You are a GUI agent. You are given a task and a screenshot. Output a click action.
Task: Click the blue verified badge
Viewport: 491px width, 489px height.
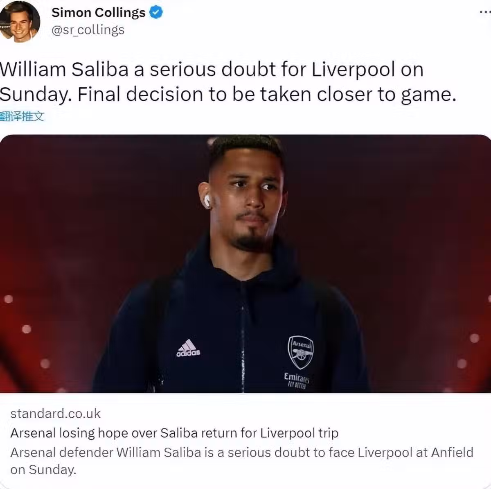[x=156, y=13]
